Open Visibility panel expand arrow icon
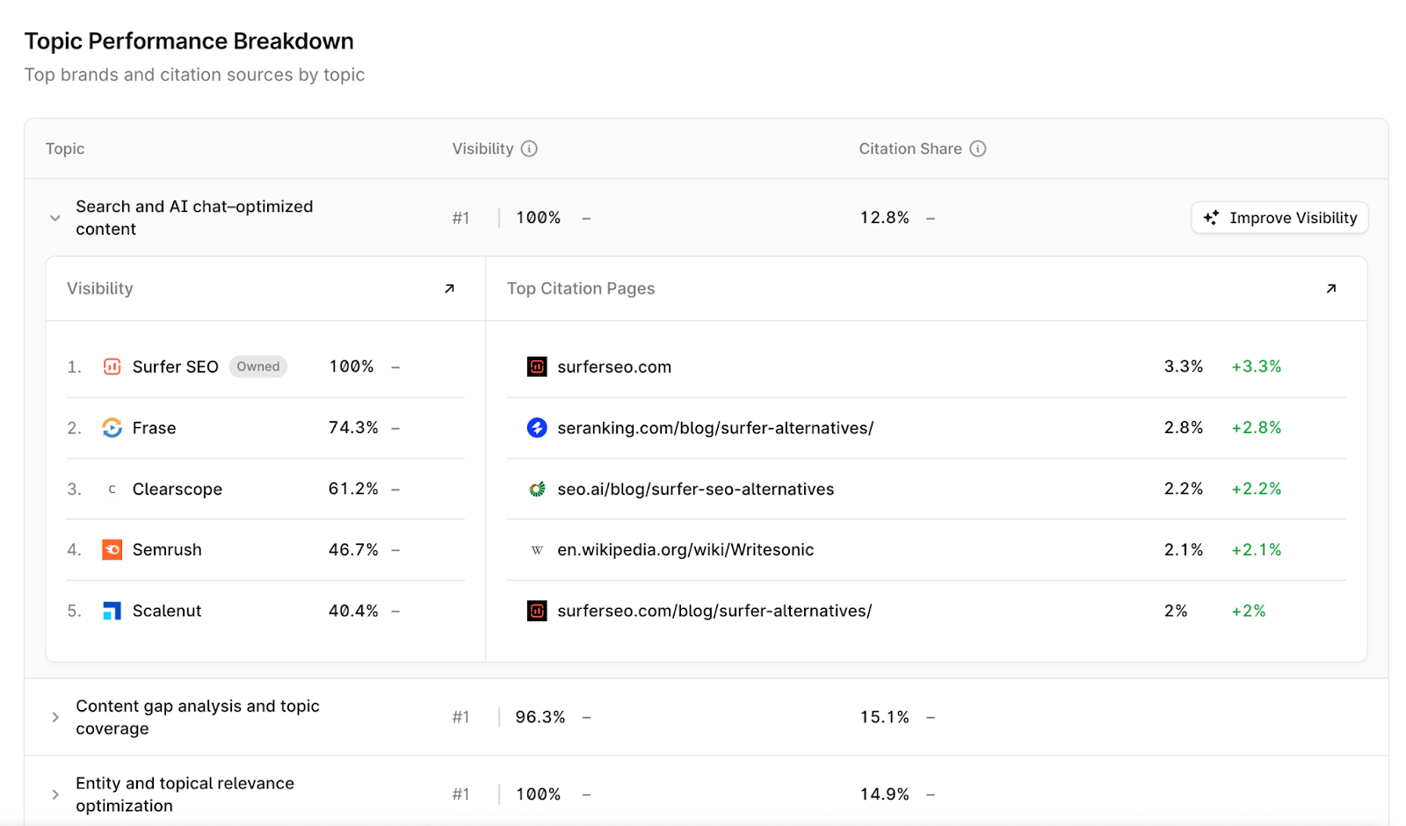 449,288
